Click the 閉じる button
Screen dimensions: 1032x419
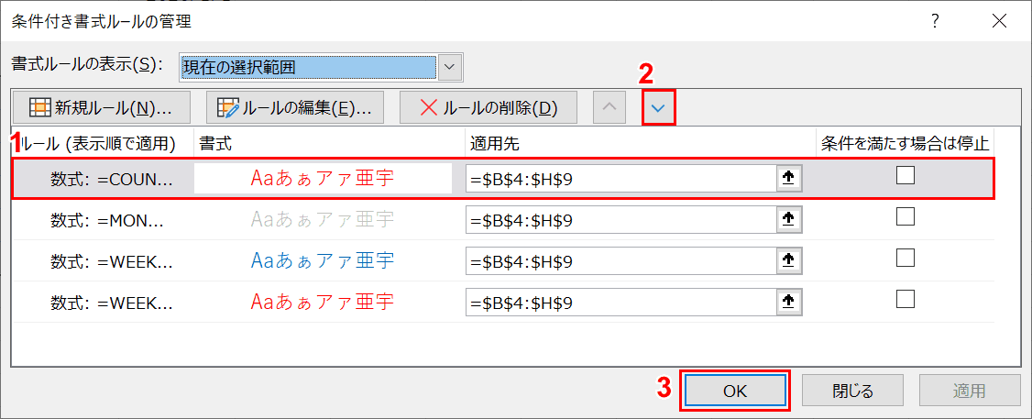(x=852, y=391)
